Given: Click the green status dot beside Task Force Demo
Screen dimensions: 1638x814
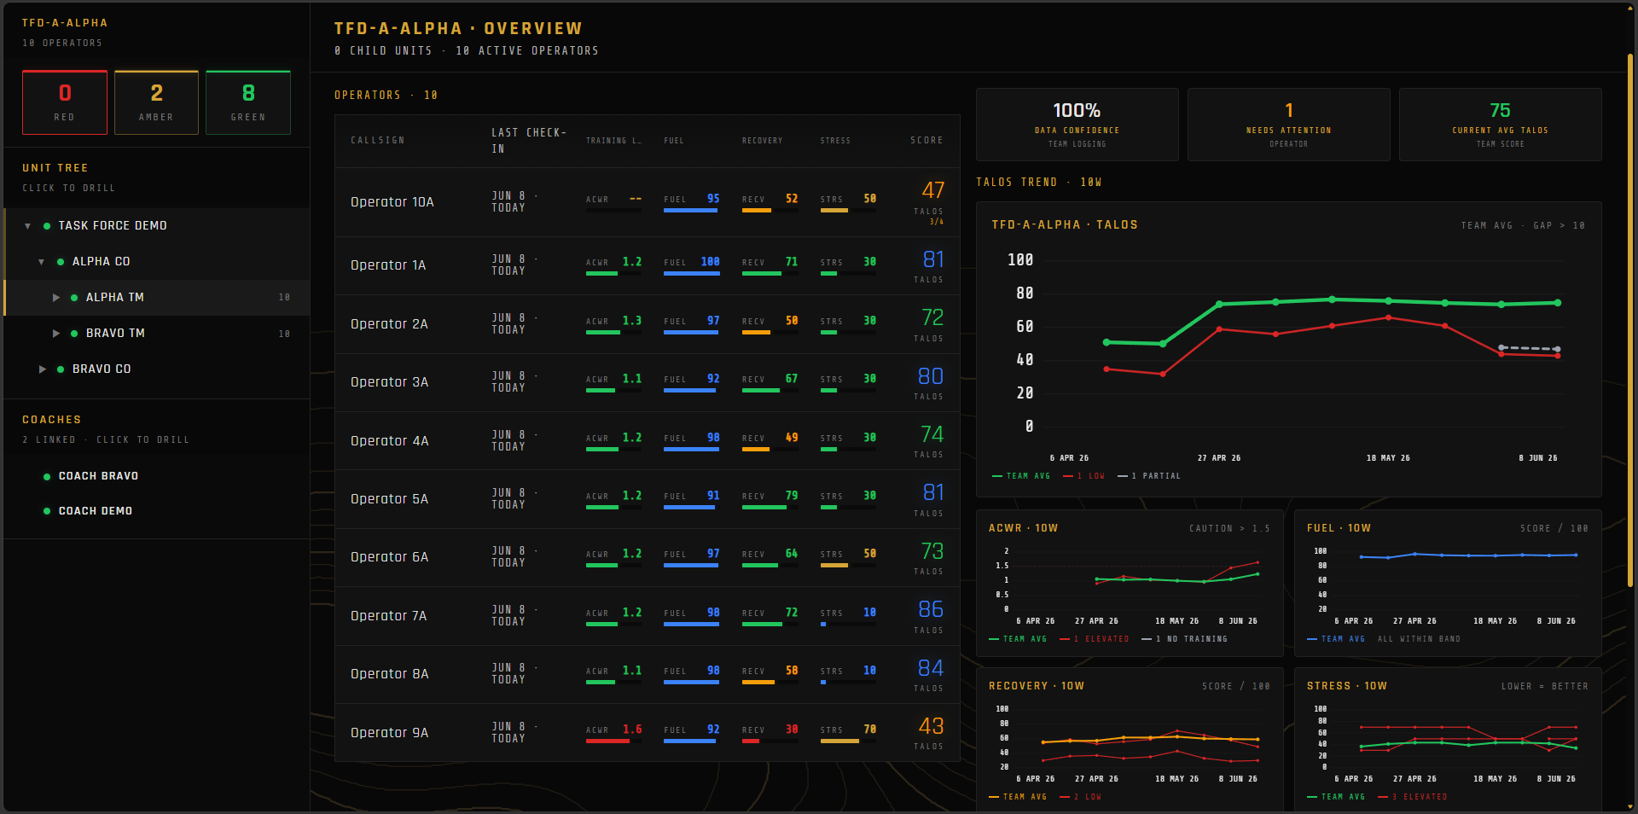Looking at the screenshot, I should coord(47,226).
